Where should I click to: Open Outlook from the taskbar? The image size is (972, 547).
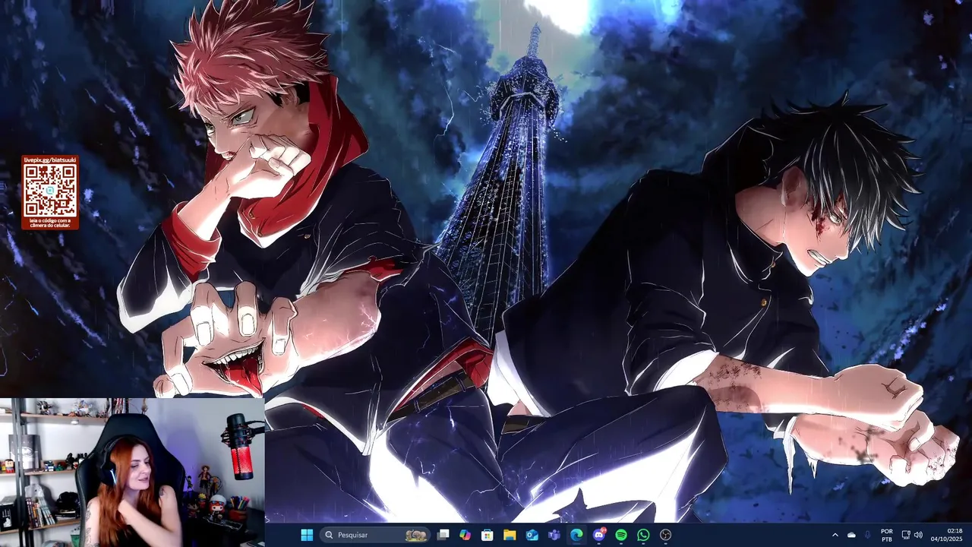pos(532,535)
